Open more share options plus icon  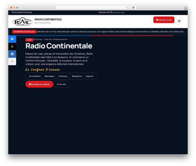(12, 61)
